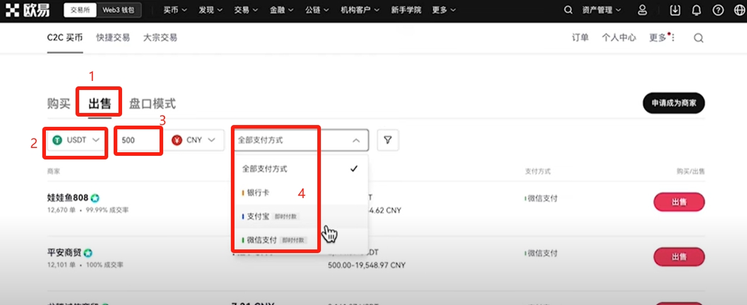The image size is (747, 305).
Task: Click the 欧易 logo in header
Action: coord(27,10)
